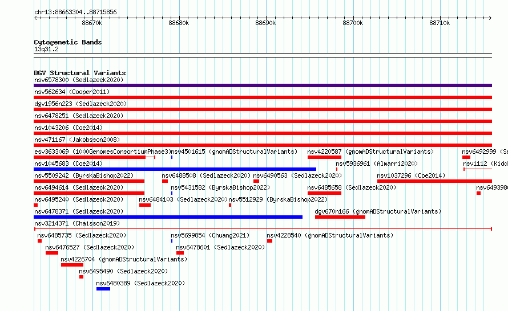Select nsv4228540 (gnomADStructuralVariants) label
The height and width of the screenshot is (311, 508).
(330, 235)
